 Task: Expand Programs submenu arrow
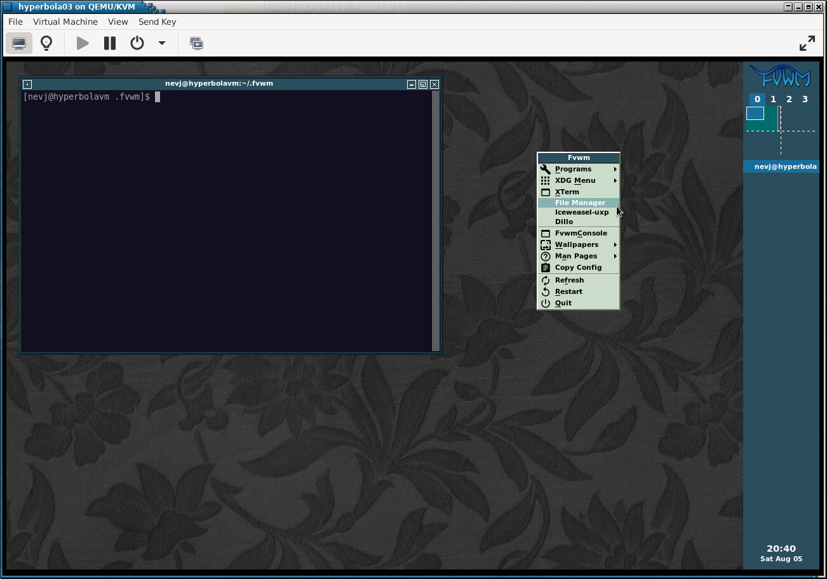(x=615, y=169)
